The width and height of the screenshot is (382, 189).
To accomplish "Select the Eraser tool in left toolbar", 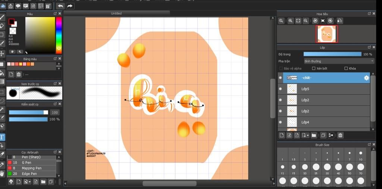I will (2, 26).
